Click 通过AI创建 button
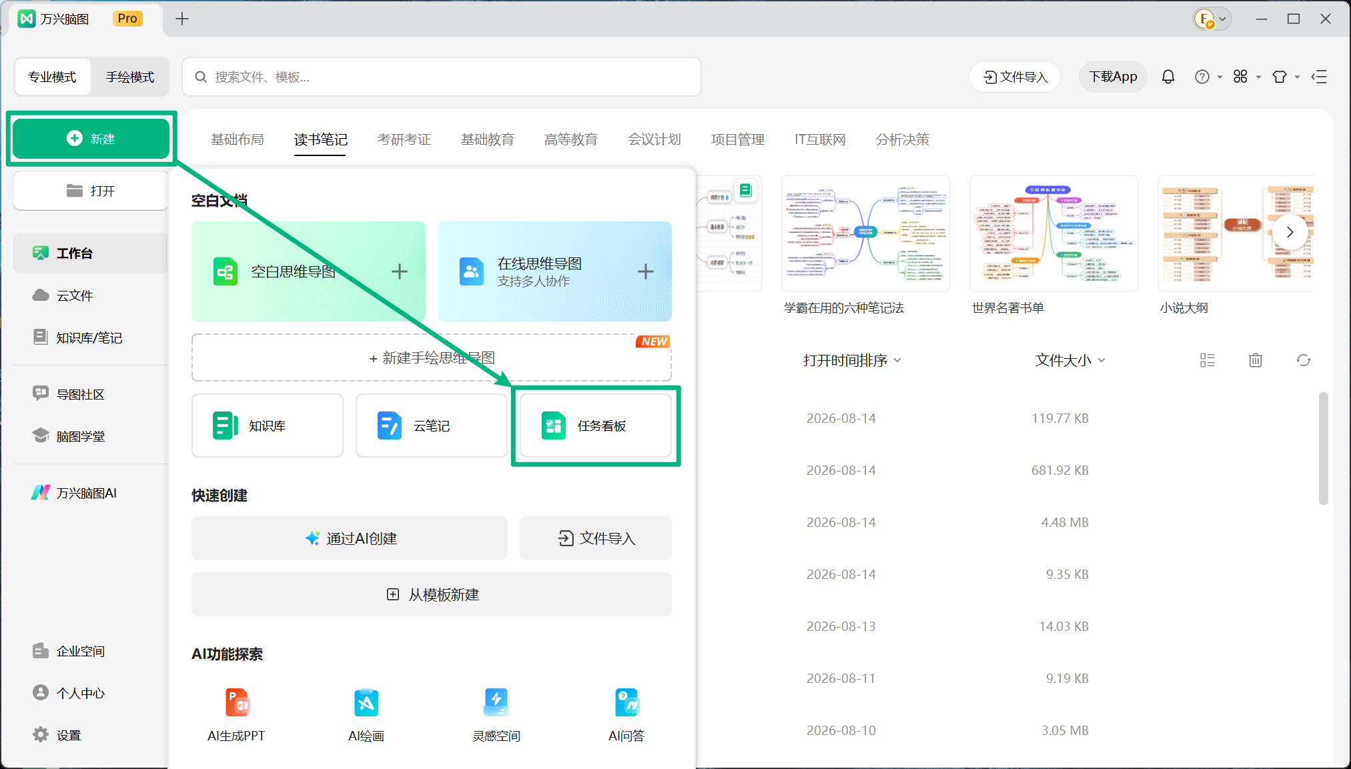The height and width of the screenshot is (769, 1351). pyautogui.click(x=350, y=538)
